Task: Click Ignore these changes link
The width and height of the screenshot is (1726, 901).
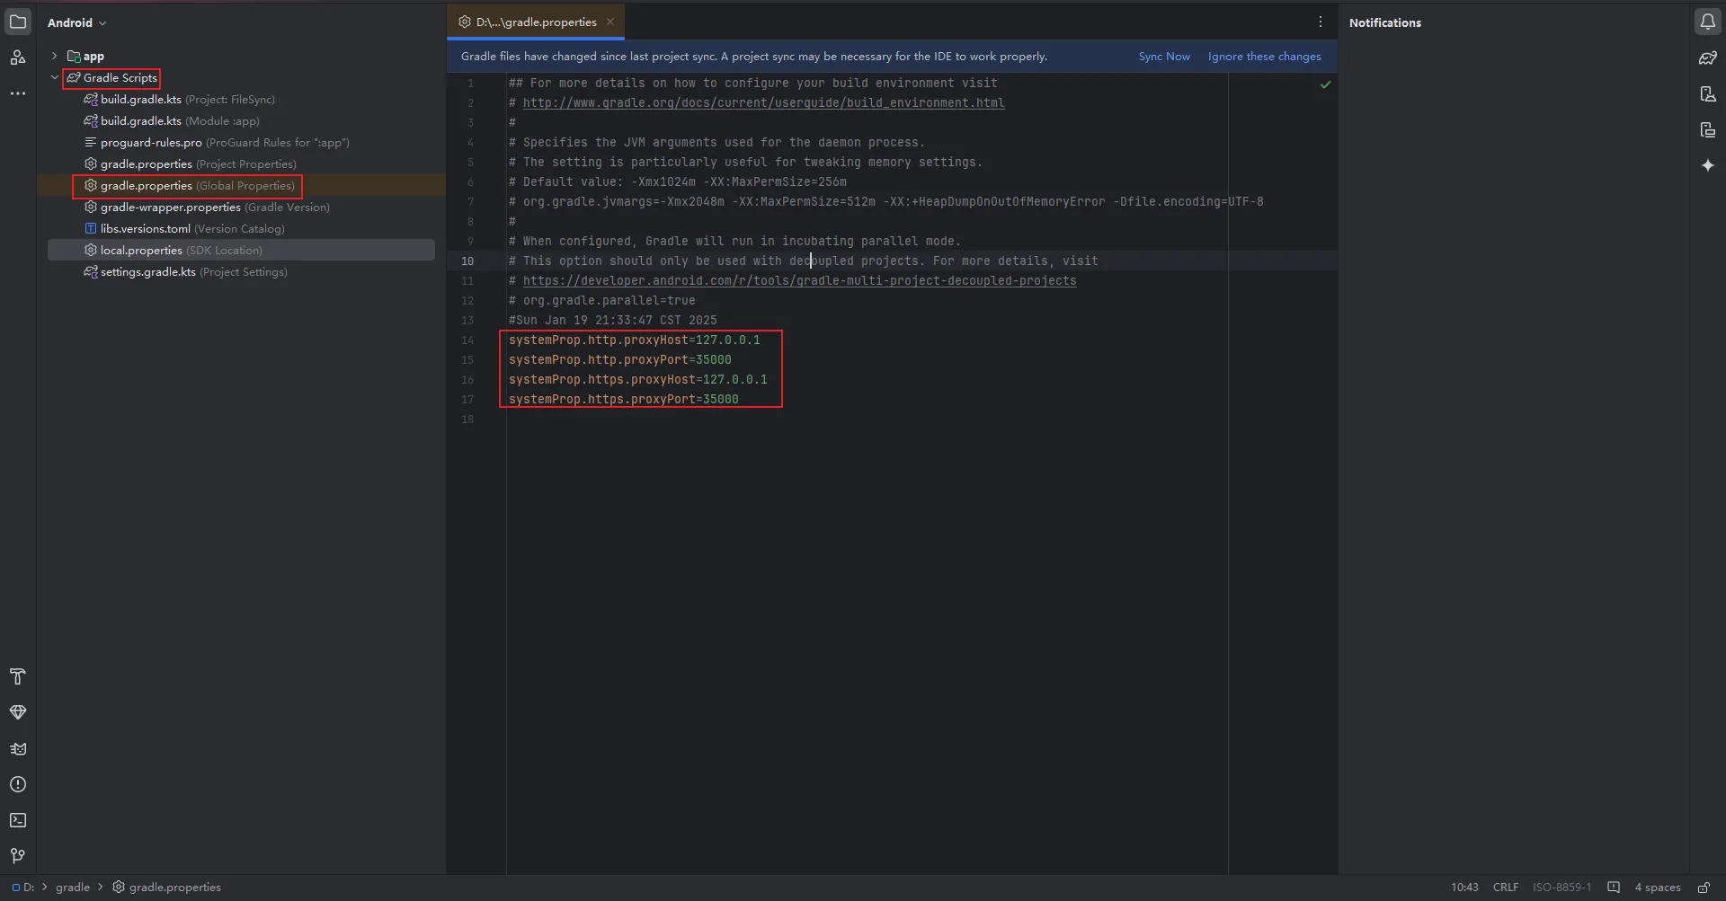Action: point(1264,57)
